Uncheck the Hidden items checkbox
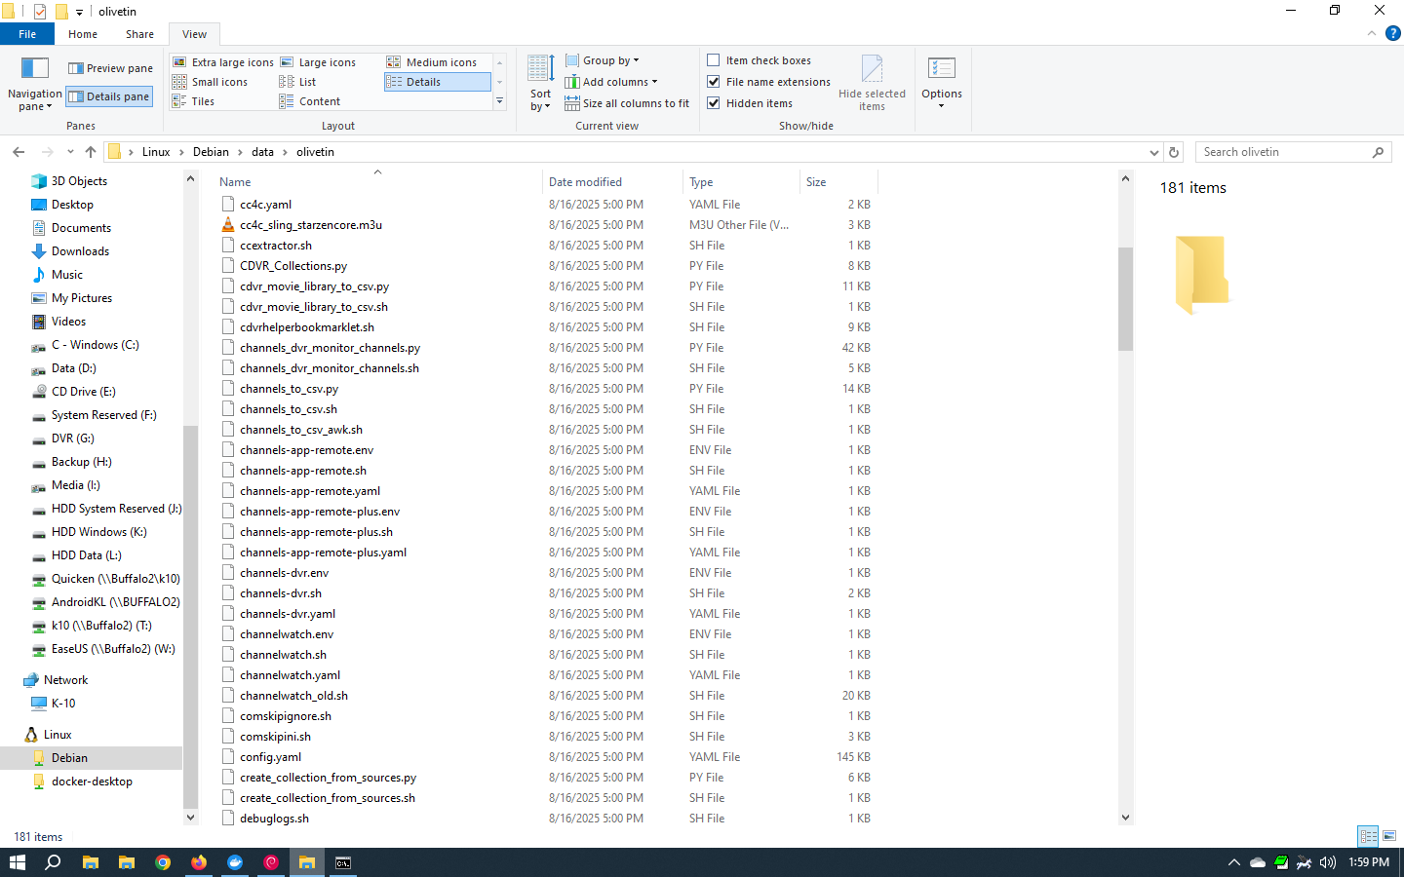 tap(714, 103)
